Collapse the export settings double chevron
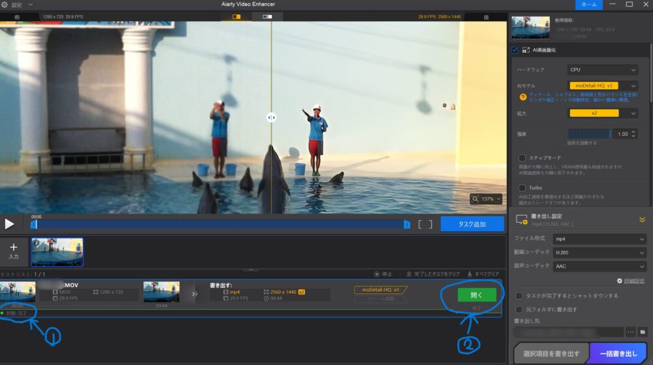The image size is (653, 365). (x=642, y=220)
